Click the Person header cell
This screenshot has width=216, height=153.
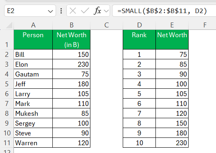click(33, 40)
